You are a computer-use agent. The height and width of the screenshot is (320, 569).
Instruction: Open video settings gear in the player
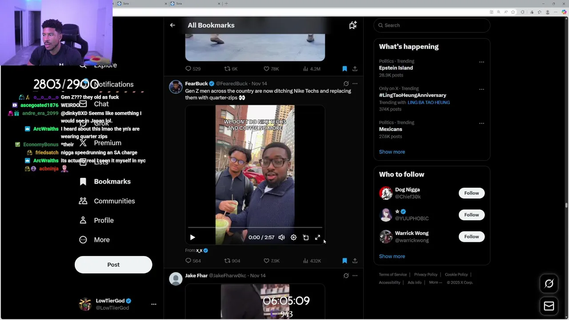click(293, 237)
